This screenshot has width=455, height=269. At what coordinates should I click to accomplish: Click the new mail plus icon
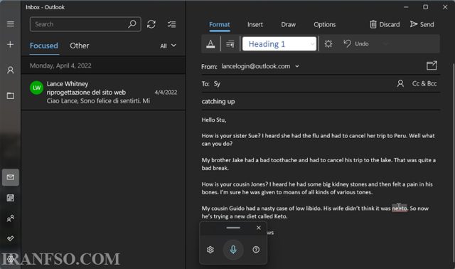point(10,44)
